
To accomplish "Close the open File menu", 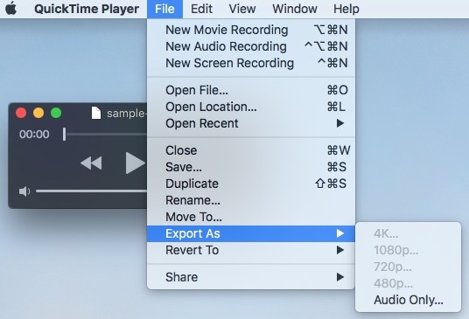I will (164, 9).
